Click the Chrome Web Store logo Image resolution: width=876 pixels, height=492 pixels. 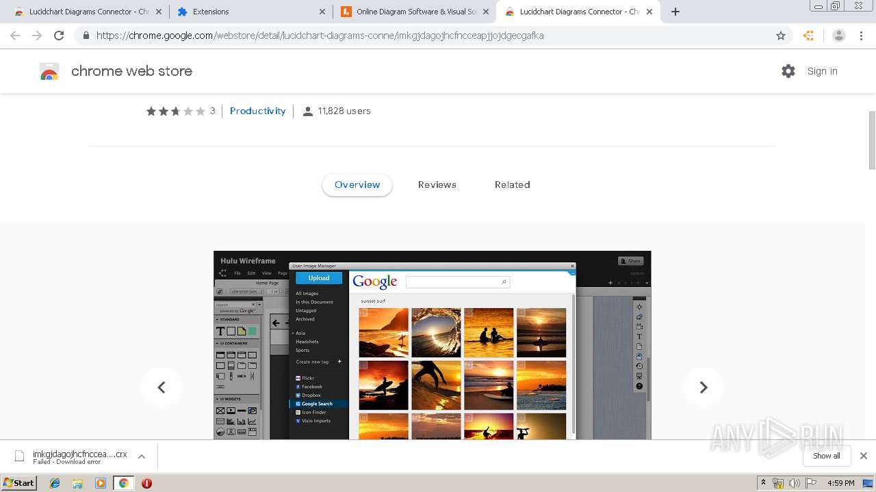[49, 71]
